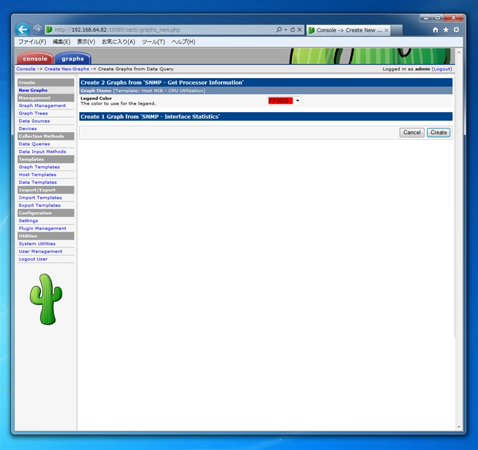478x450 pixels.
Task: Open the browser Tools gear icon
Action: (x=457, y=30)
